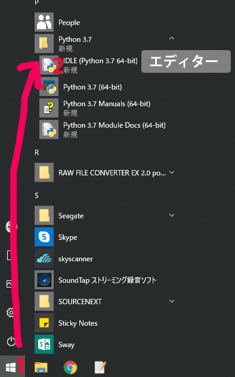Click the "SOURCENEXT" label
Screen dimensions: 235x377
tap(80, 302)
